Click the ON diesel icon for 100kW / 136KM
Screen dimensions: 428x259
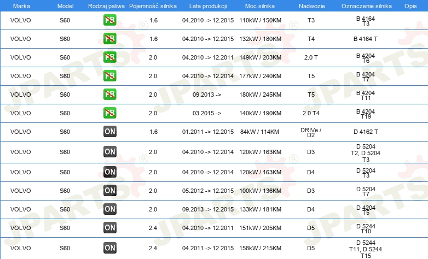pos(109,191)
